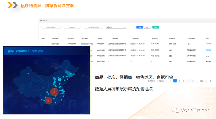216x119 pixels.
Task: Select page 3 in pagination
Action: (x=184, y=81)
